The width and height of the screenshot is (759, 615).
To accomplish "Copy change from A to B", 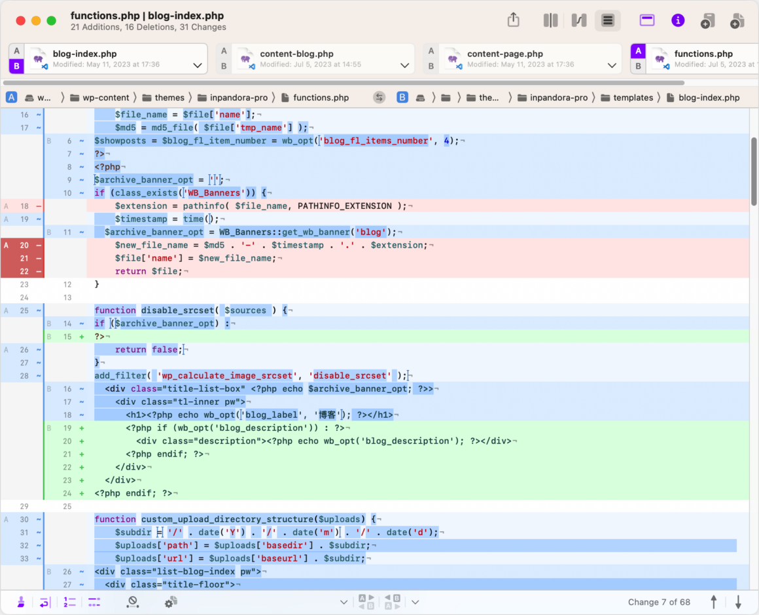I will pos(366,602).
